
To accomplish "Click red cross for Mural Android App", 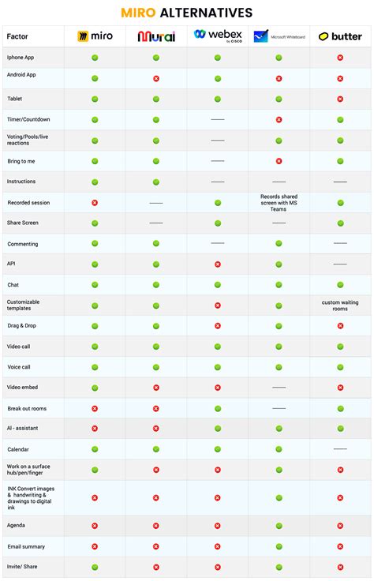I will click(156, 79).
